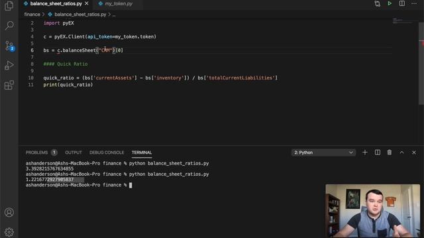Maximize the panel with up chevron
The width and height of the screenshot is (424, 238).
coord(401,153)
